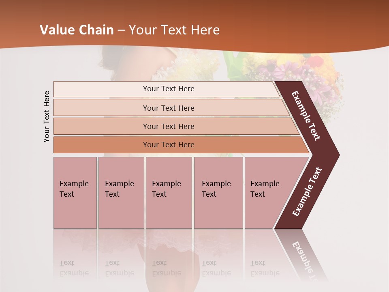Select the topmost lightest 'Your Text Here' bar

pos(169,89)
